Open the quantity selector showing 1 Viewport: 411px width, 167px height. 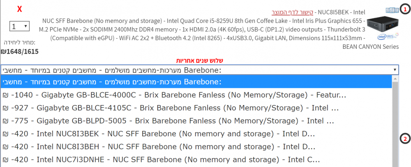point(20,26)
